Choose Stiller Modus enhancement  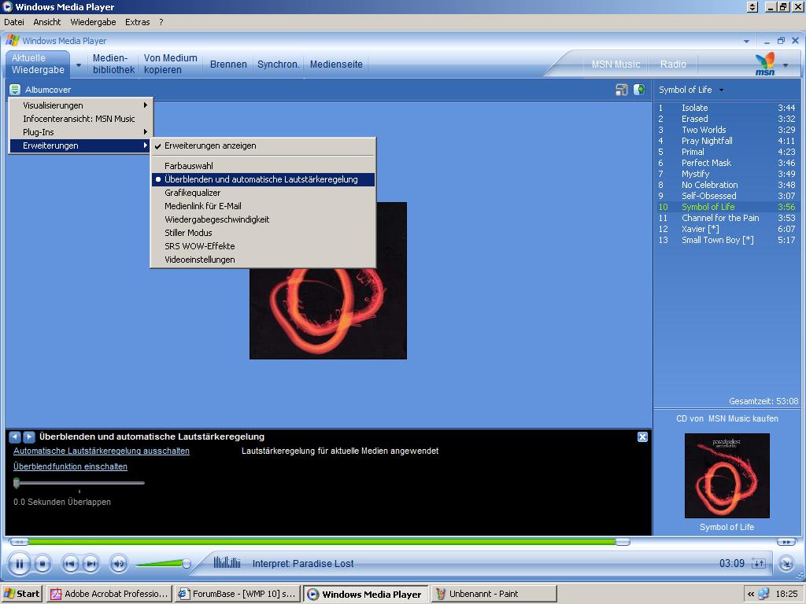(263, 233)
